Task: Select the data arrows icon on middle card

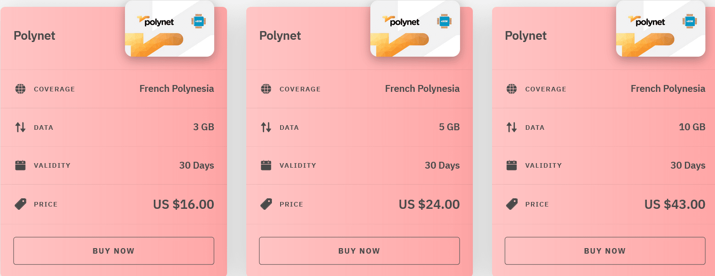Action: coord(265,127)
